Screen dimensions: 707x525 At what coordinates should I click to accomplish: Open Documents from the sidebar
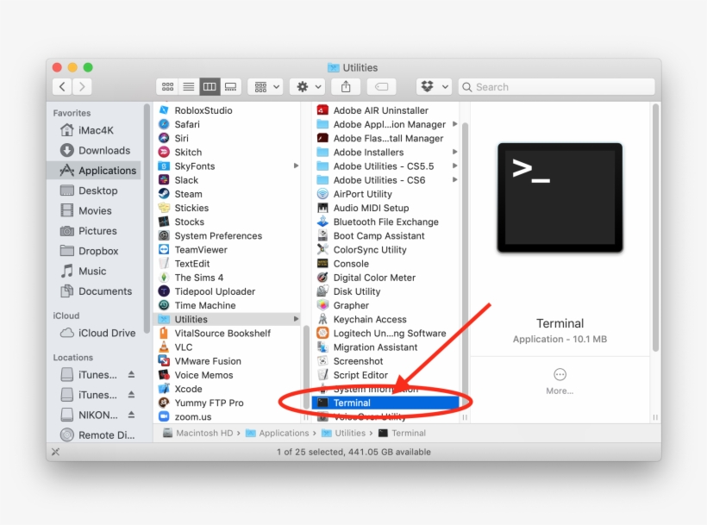[94, 291]
